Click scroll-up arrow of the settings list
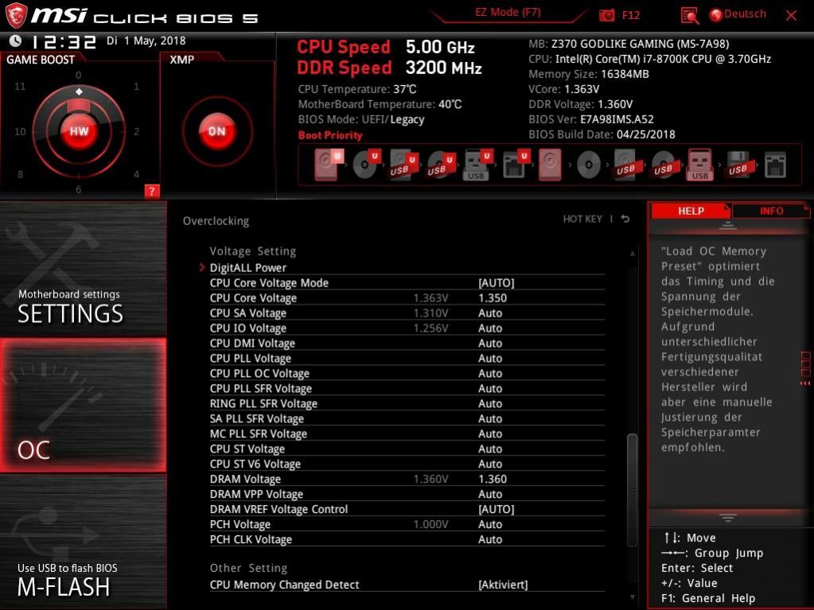The image size is (814, 610). click(x=633, y=254)
